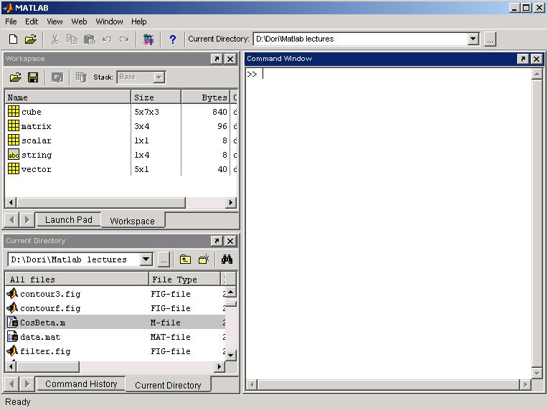
Task: Expand main toolbar Current Directory dropdown
Action: tap(473, 39)
